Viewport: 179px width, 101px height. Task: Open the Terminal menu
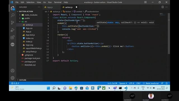58,2
